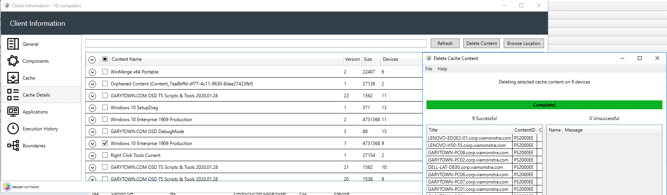Expand Scripts & Tools version 21 row

pyautogui.click(x=92, y=167)
